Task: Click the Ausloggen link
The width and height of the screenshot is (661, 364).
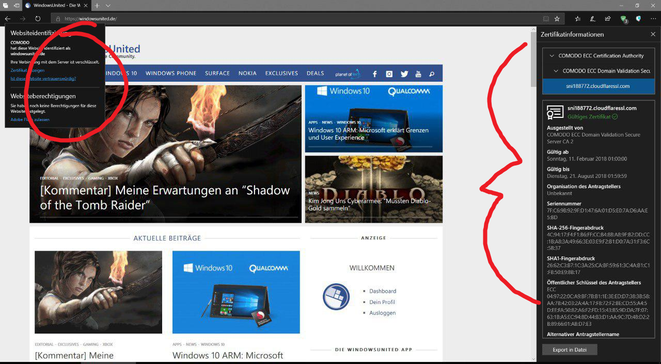Action: click(x=383, y=313)
